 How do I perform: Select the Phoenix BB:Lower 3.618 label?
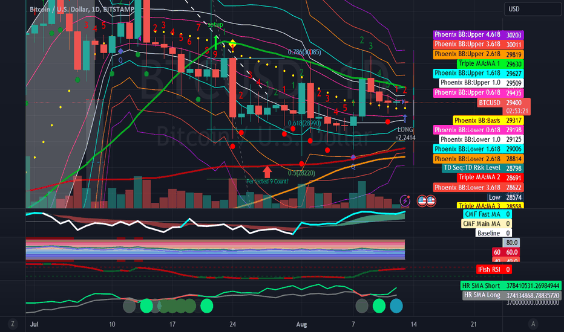click(478, 187)
